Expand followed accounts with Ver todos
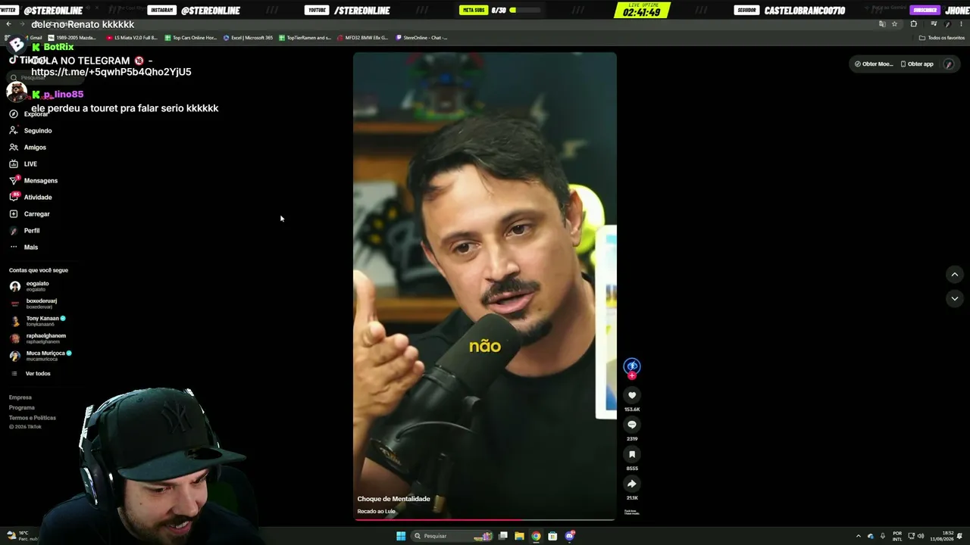The image size is (970, 545). 31,373
